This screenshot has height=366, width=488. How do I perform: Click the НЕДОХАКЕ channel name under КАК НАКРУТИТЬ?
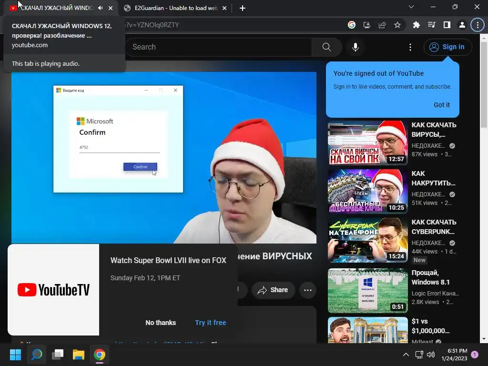point(428,194)
